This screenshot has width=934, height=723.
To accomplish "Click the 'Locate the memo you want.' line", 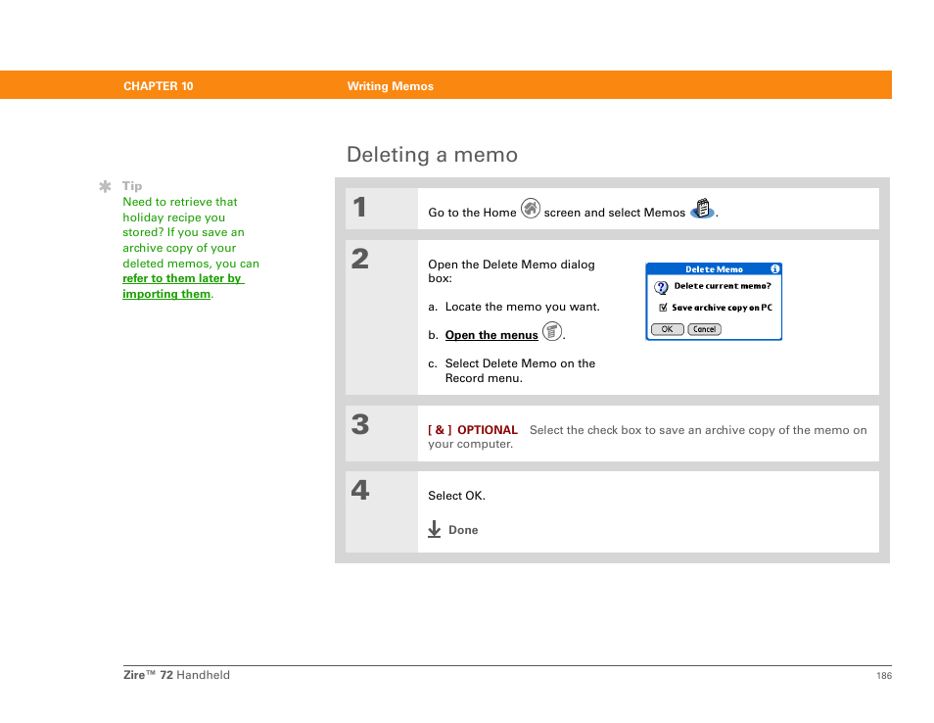I will point(523,307).
